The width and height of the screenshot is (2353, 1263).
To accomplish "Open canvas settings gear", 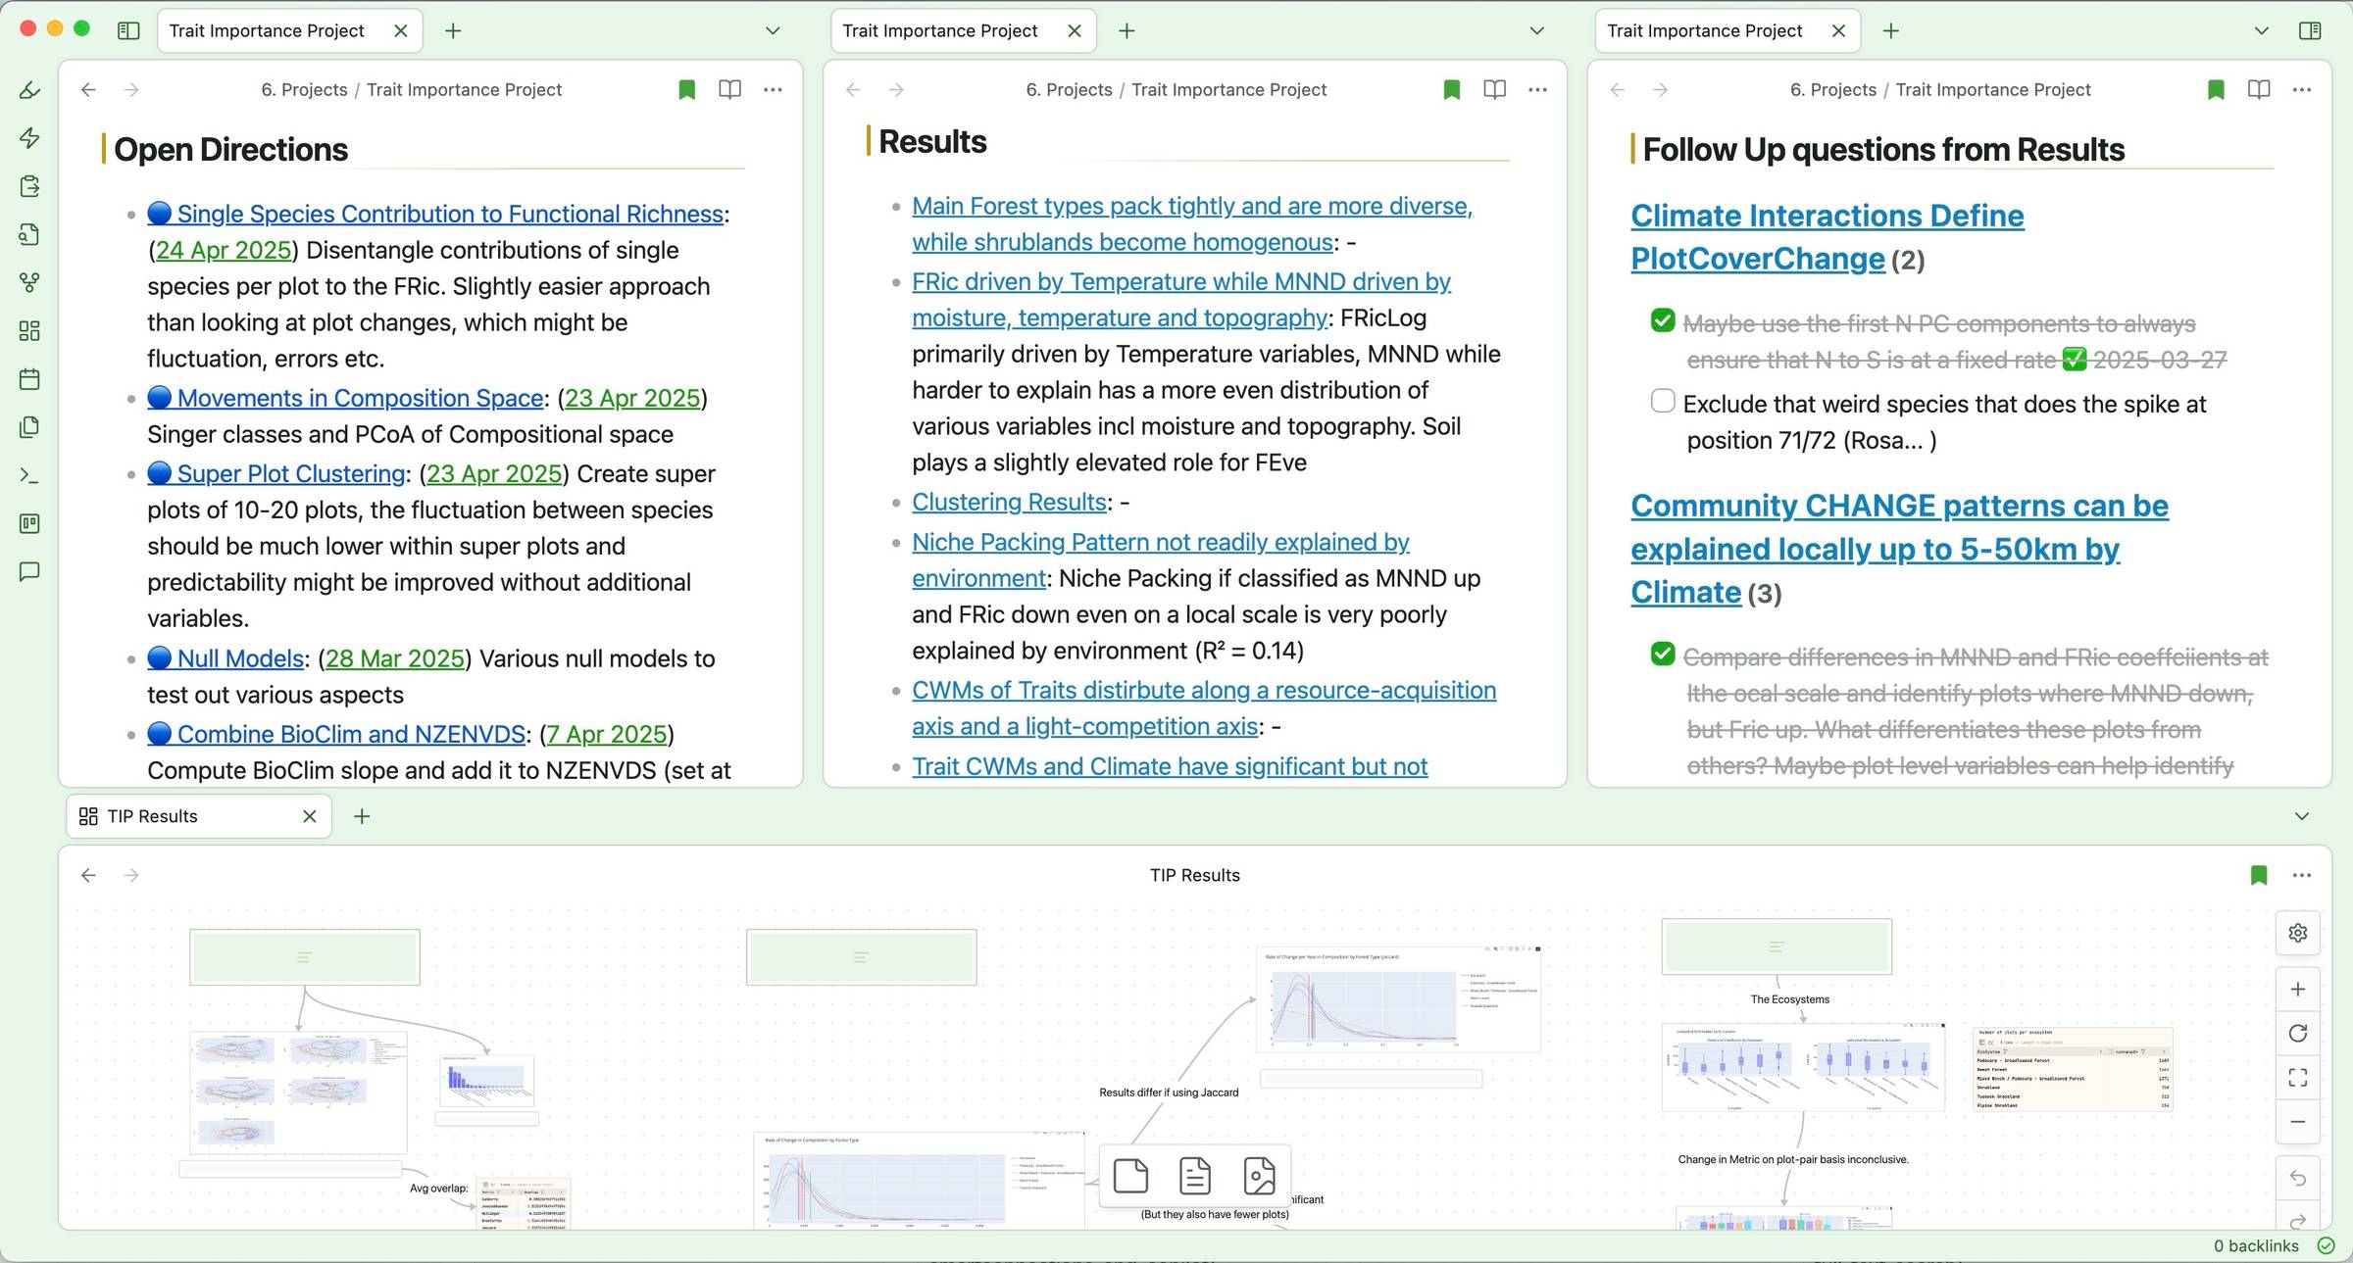I will click(2297, 933).
